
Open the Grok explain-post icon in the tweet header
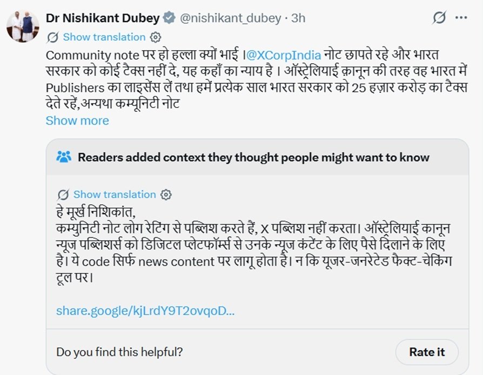click(x=439, y=18)
